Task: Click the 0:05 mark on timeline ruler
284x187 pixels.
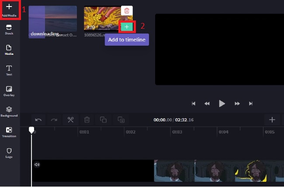Action: [x=270, y=132]
